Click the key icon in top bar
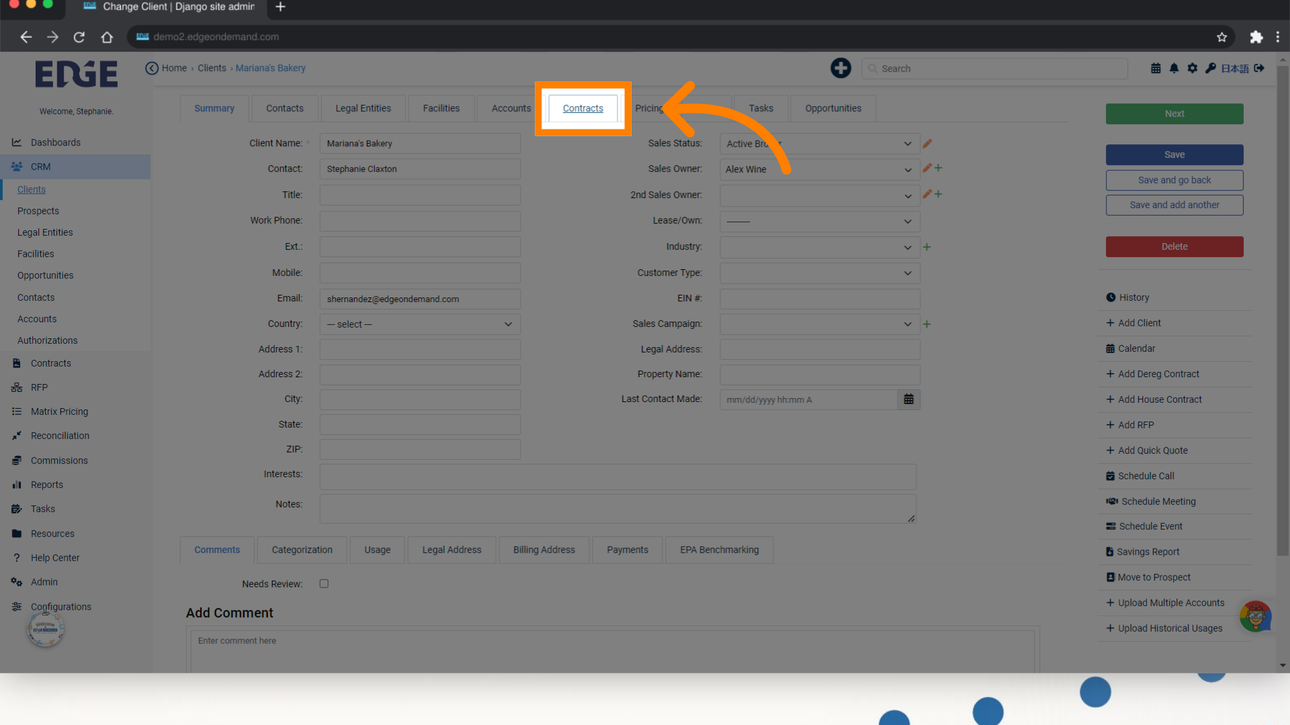Viewport: 1290px width, 725px height. pos(1210,68)
